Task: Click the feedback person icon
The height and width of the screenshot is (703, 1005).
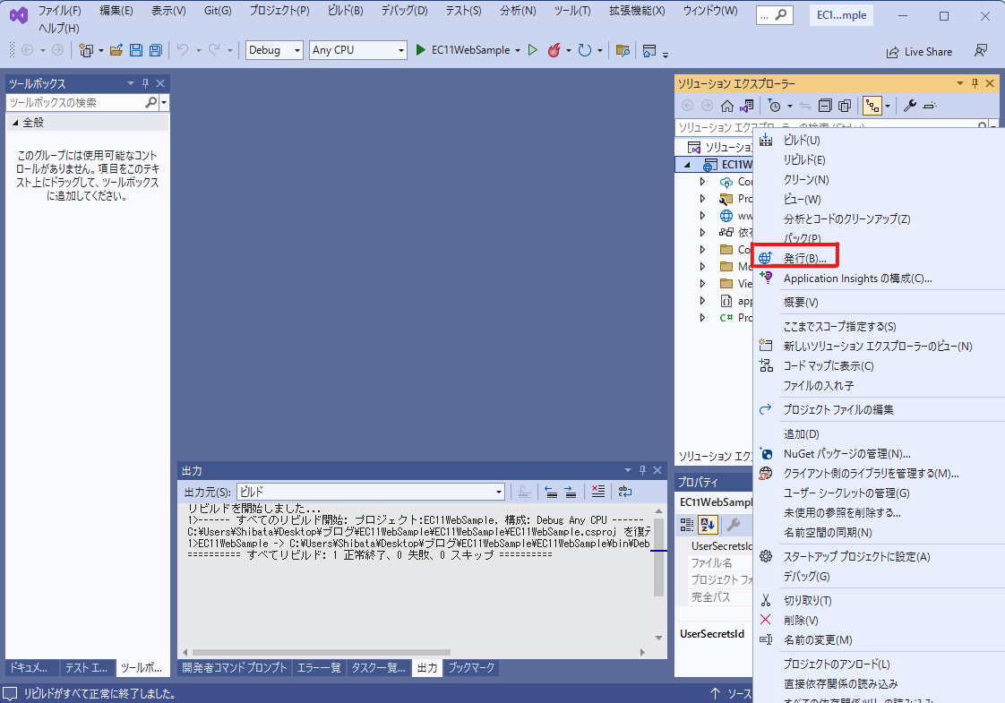Action: tap(981, 51)
